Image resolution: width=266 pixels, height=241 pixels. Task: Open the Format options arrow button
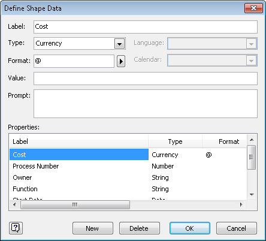tap(121, 61)
